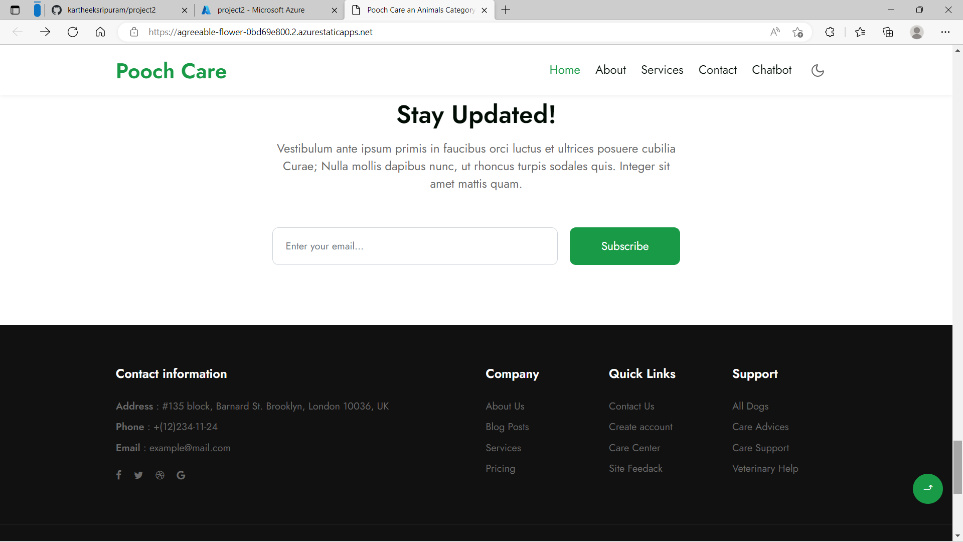Click the vertical scrollbar thumb
The height and width of the screenshot is (542, 963).
(x=957, y=467)
